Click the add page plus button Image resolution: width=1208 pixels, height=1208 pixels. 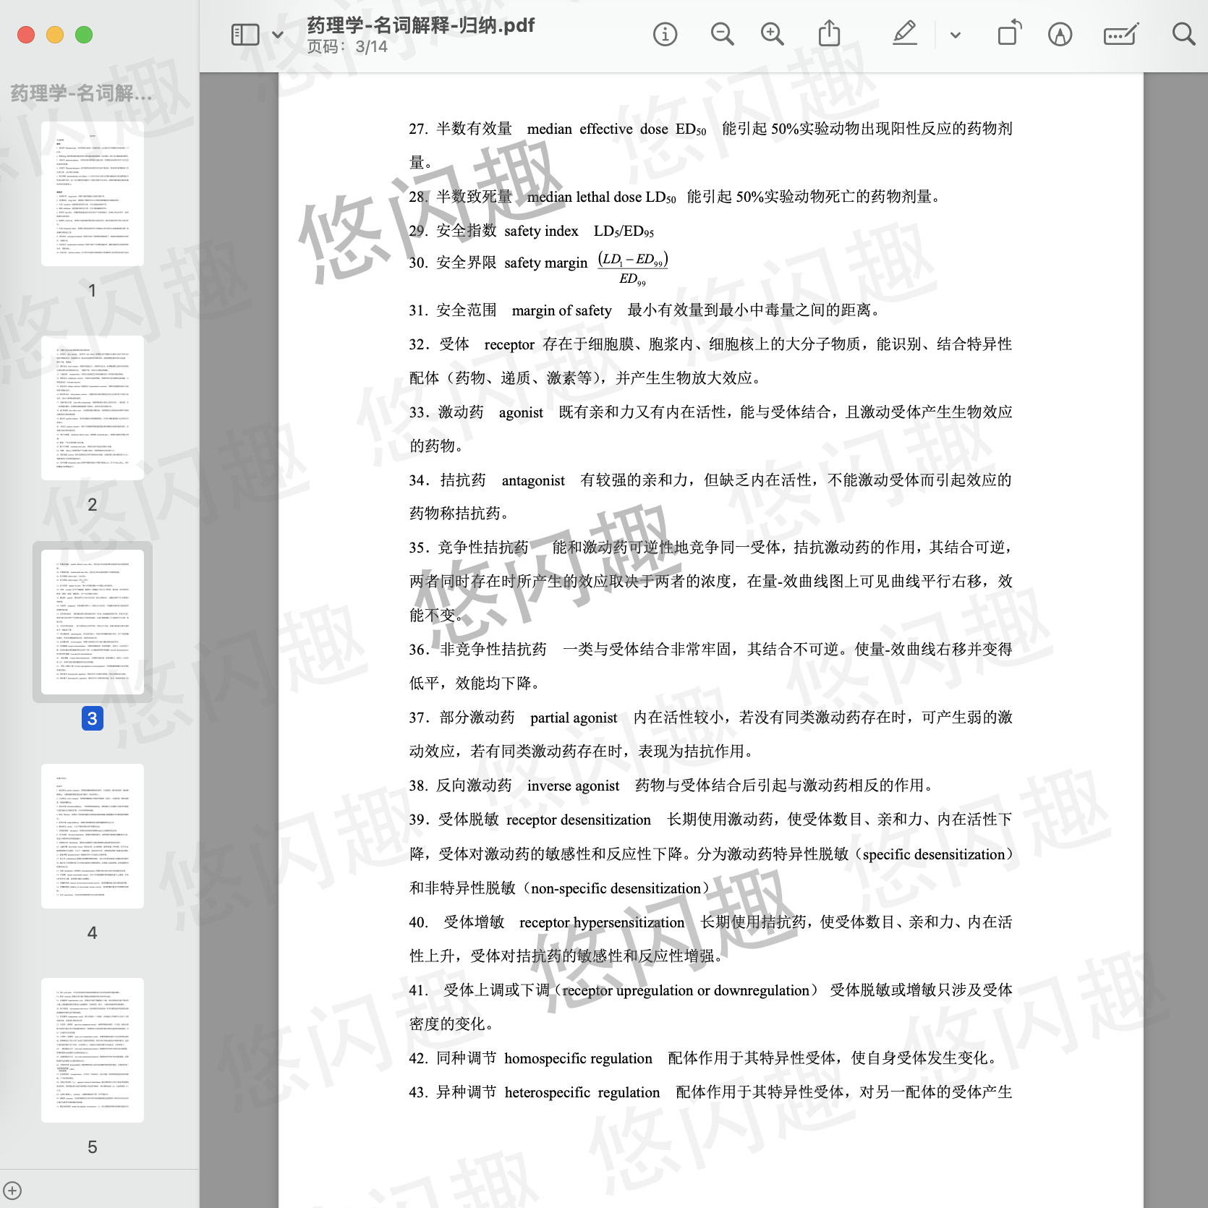click(x=12, y=1190)
